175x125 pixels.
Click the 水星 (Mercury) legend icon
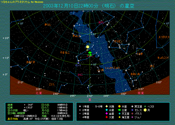click(106, 110)
